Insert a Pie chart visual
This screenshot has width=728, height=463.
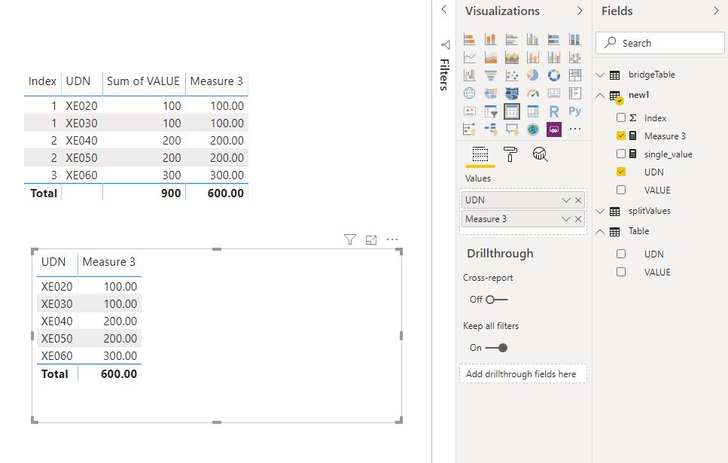532,75
